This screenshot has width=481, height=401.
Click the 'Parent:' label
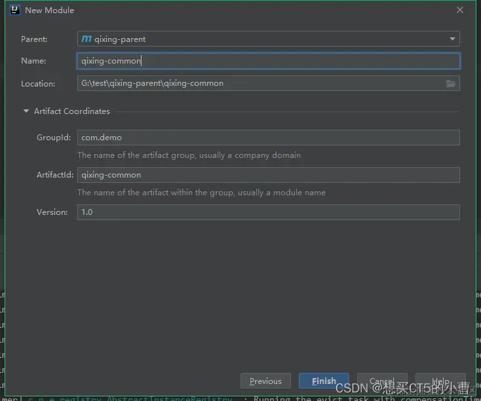tap(34, 39)
